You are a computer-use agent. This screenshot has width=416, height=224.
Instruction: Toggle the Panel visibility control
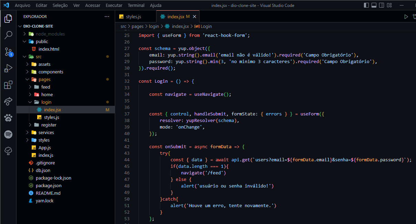point(374,5)
